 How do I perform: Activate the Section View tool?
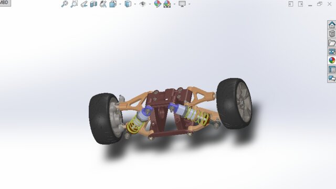[93, 4]
